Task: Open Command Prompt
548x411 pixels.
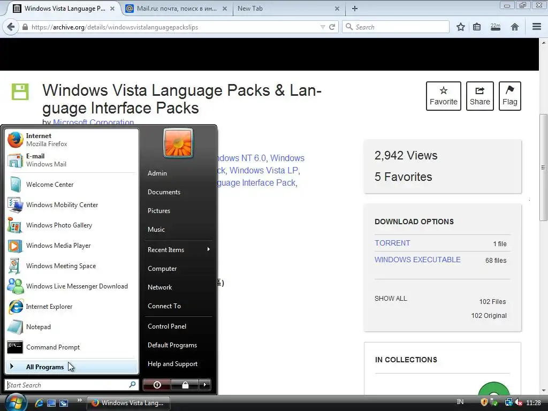Action: pos(72,347)
